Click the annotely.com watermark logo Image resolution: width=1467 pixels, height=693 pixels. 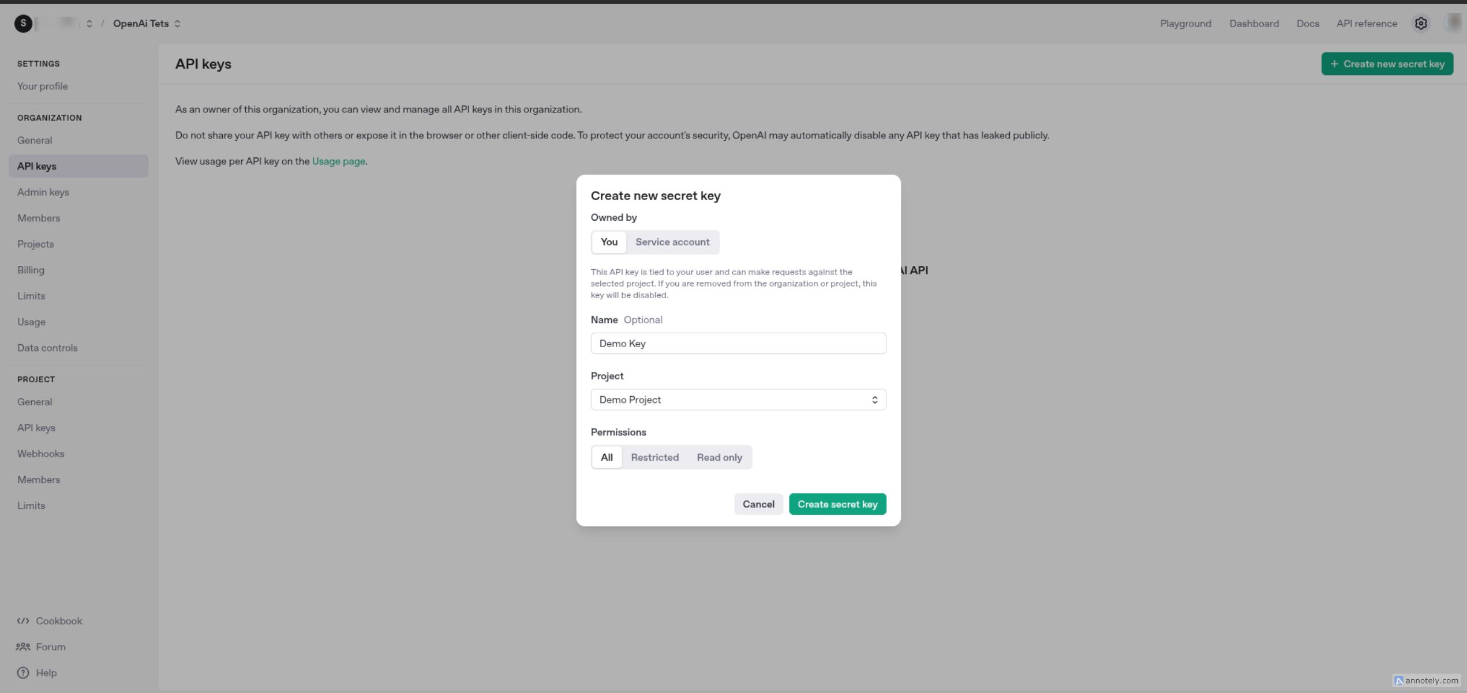(1399, 681)
